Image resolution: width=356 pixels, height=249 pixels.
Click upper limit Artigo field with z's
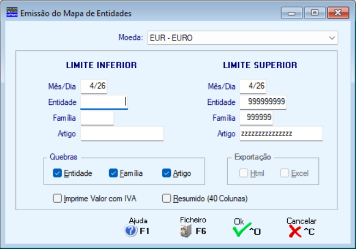click(280, 133)
